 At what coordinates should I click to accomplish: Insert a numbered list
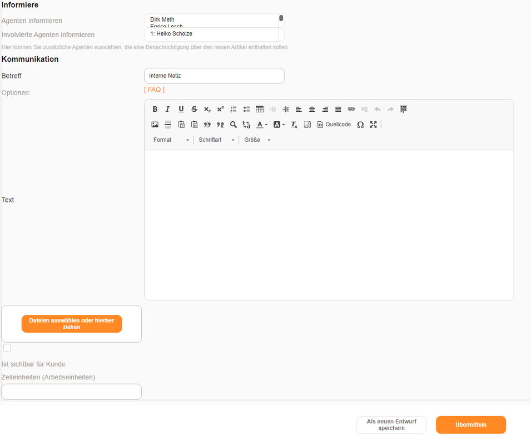pyautogui.click(x=234, y=109)
